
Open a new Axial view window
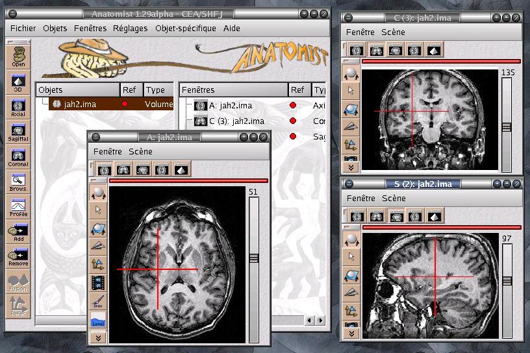click(x=18, y=108)
